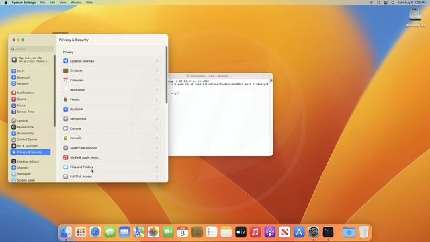430x242 pixels.
Task: Select Bluetooth in Settings sidebar
Action: (24, 77)
